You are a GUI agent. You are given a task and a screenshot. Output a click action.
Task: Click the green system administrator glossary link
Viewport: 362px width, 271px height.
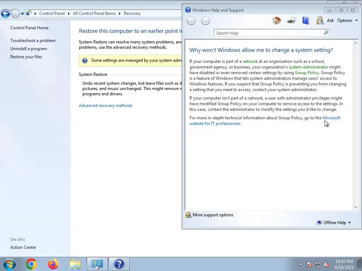pos(308,67)
